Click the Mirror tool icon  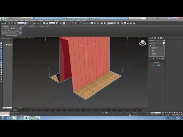(x=95, y=23)
